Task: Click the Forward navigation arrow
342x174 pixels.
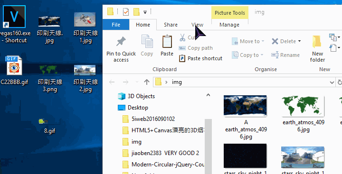Action: click(x=125, y=82)
